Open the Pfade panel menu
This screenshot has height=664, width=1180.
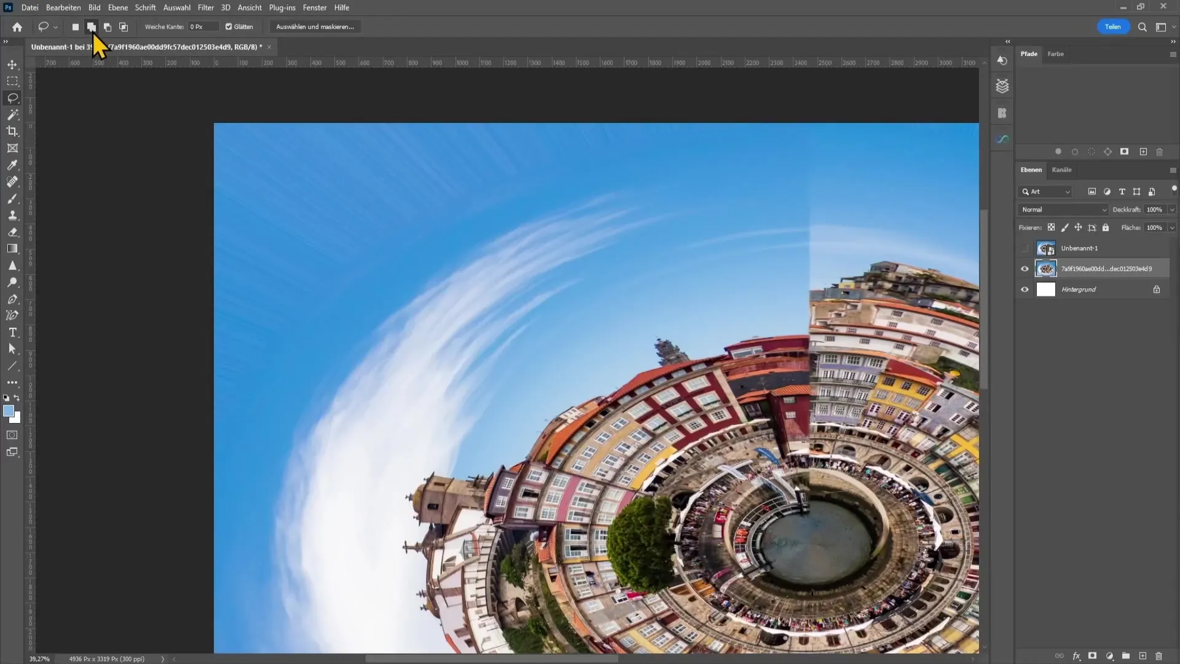tap(1173, 54)
